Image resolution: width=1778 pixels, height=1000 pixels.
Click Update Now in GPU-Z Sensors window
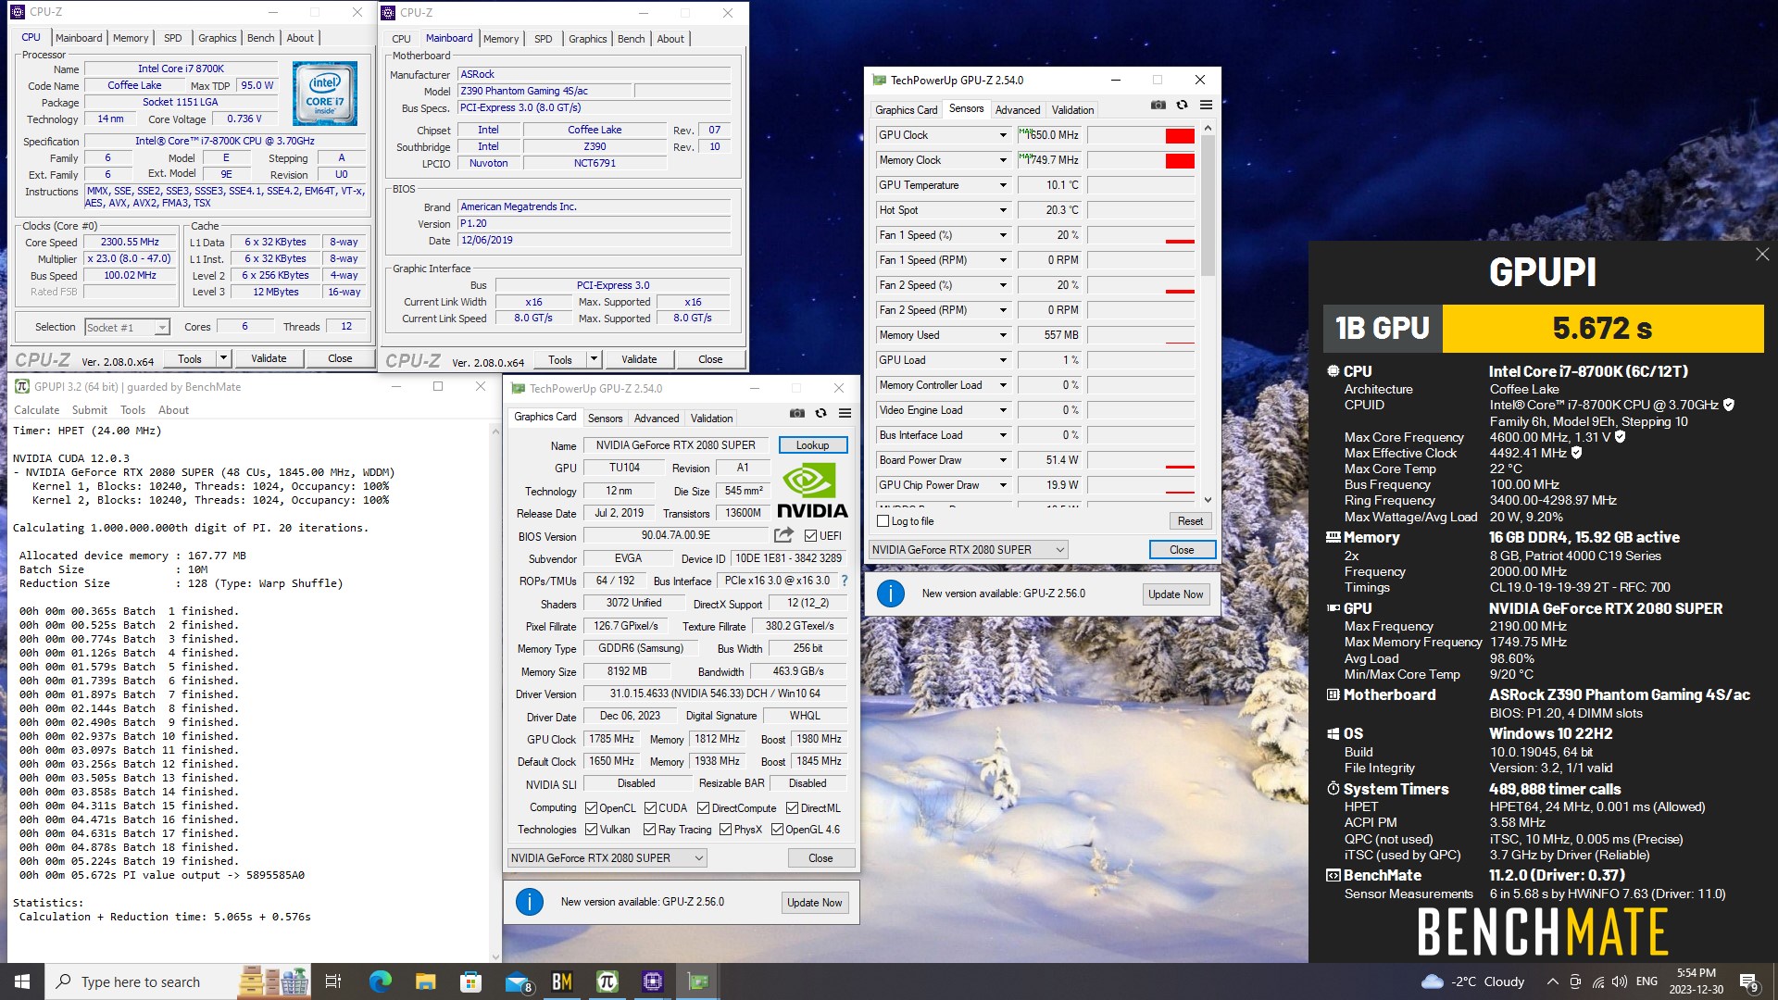(x=1175, y=594)
